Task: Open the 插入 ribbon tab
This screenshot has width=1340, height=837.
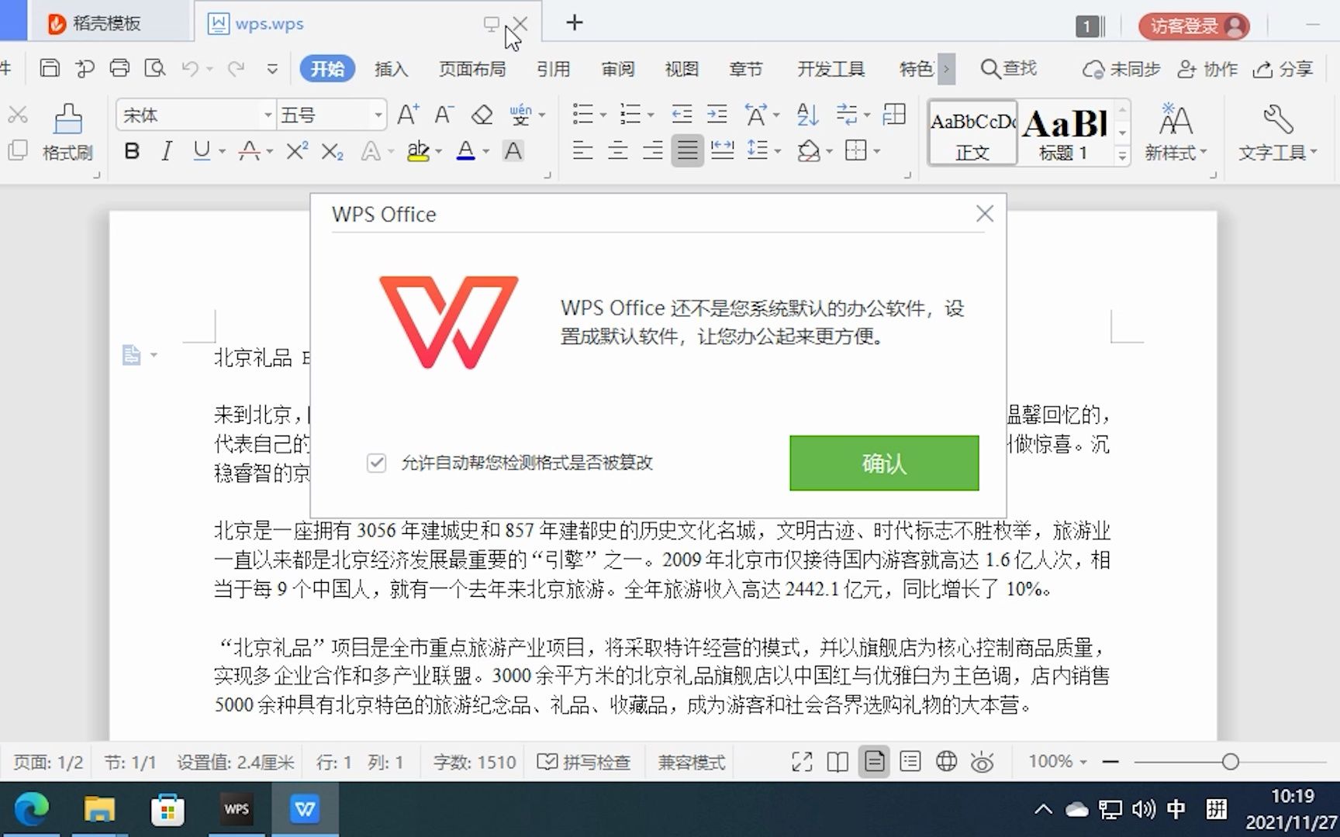Action: pyautogui.click(x=391, y=69)
